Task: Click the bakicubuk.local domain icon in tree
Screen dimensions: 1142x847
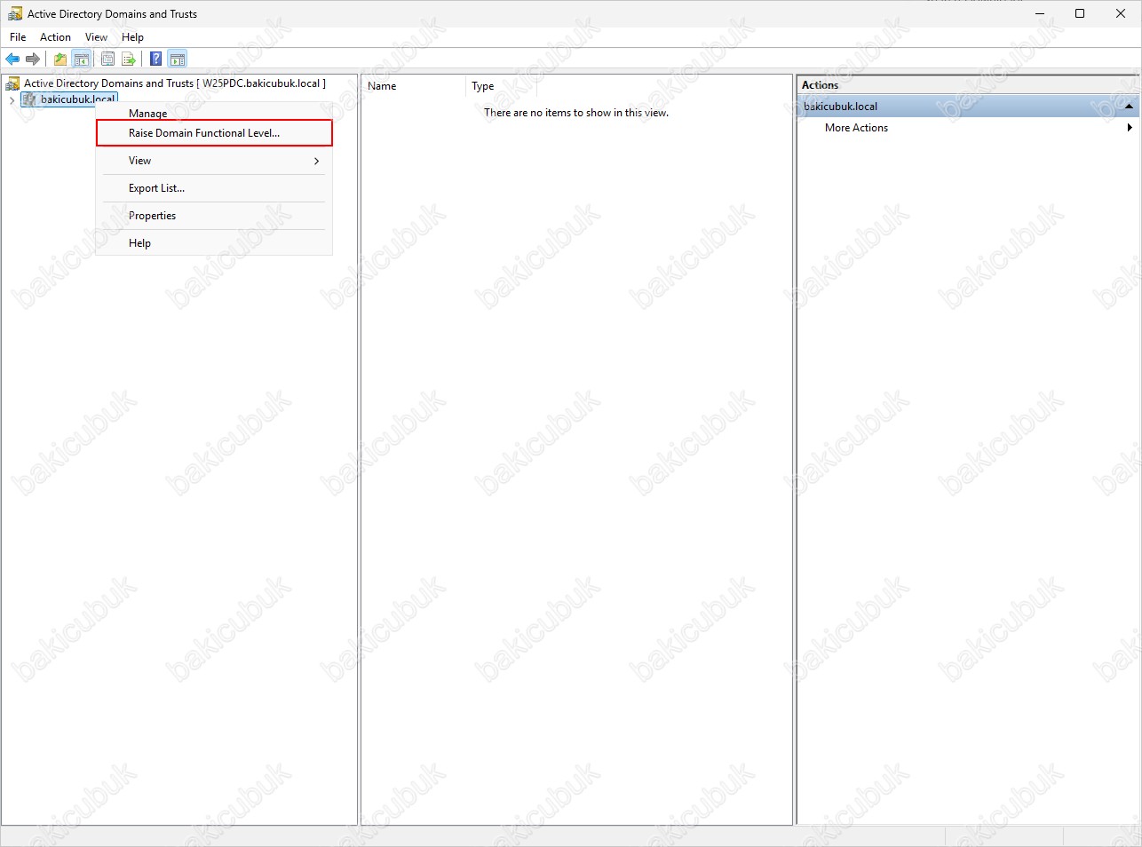Action: [30, 99]
